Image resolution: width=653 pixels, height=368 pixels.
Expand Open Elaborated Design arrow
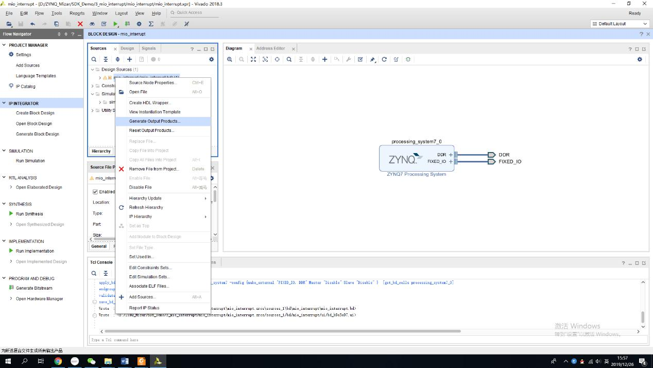[x=11, y=187]
